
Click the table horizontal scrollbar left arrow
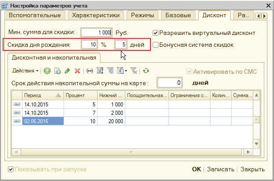click(x=16, y=152)
